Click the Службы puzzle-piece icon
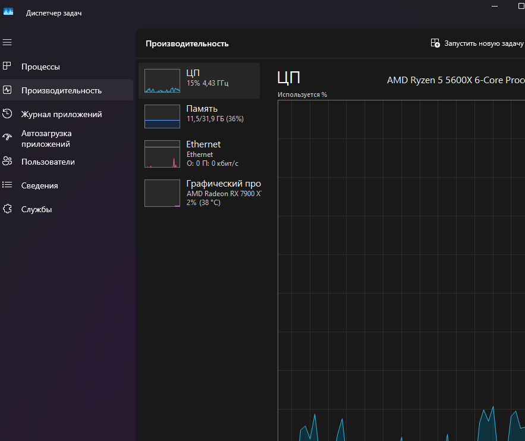Image resolution: width=525 pixels, height=441 pixels. pos(7,209)
